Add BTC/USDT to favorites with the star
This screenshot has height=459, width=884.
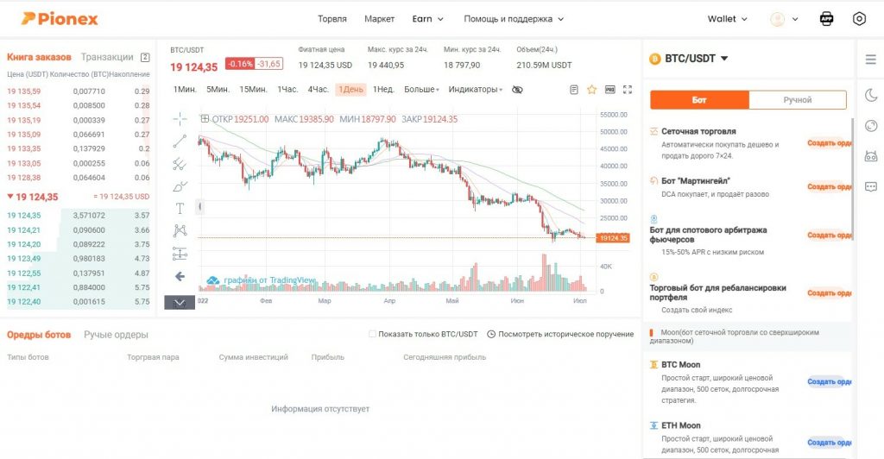point(592,89)
